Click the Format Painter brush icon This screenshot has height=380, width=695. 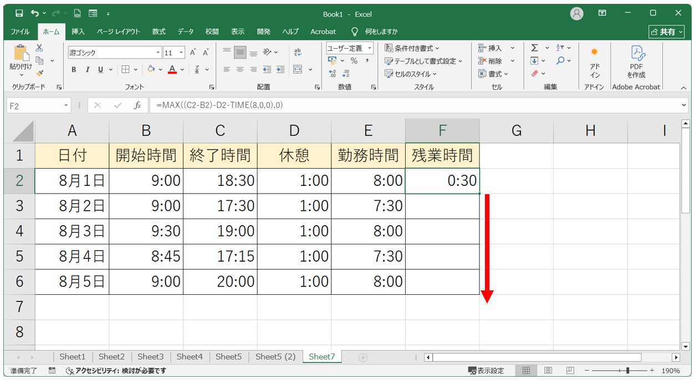pos(39,72)
